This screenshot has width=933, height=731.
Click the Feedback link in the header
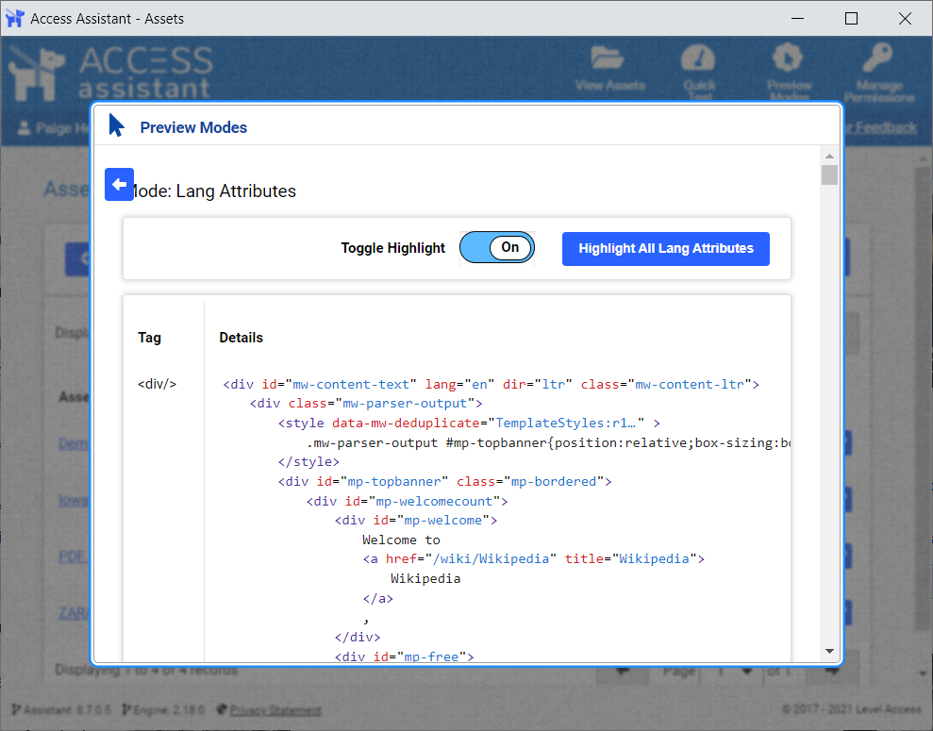[x=887, y=127]
